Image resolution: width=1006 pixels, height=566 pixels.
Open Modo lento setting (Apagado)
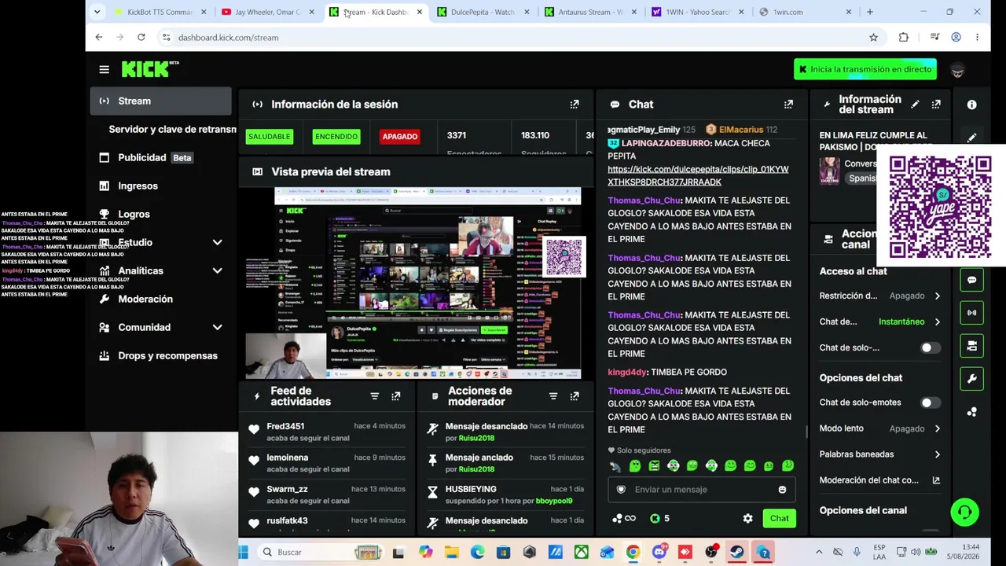(880, 428)
